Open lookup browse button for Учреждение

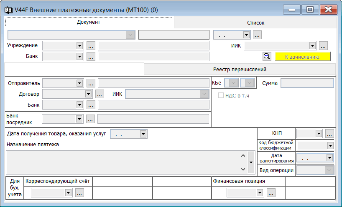pos(91,46)
